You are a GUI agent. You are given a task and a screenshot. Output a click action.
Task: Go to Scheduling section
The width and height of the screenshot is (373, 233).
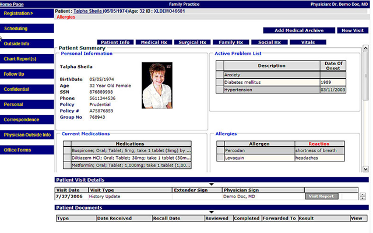click(27, 29)
